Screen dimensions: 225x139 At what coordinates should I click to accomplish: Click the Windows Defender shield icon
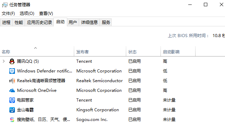coord(12,71)
